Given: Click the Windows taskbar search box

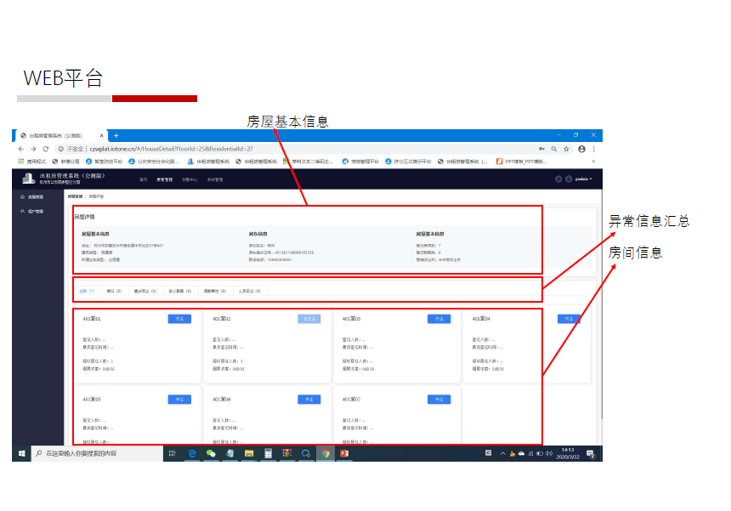Looking at the screenshot, I should pos(93,454).
